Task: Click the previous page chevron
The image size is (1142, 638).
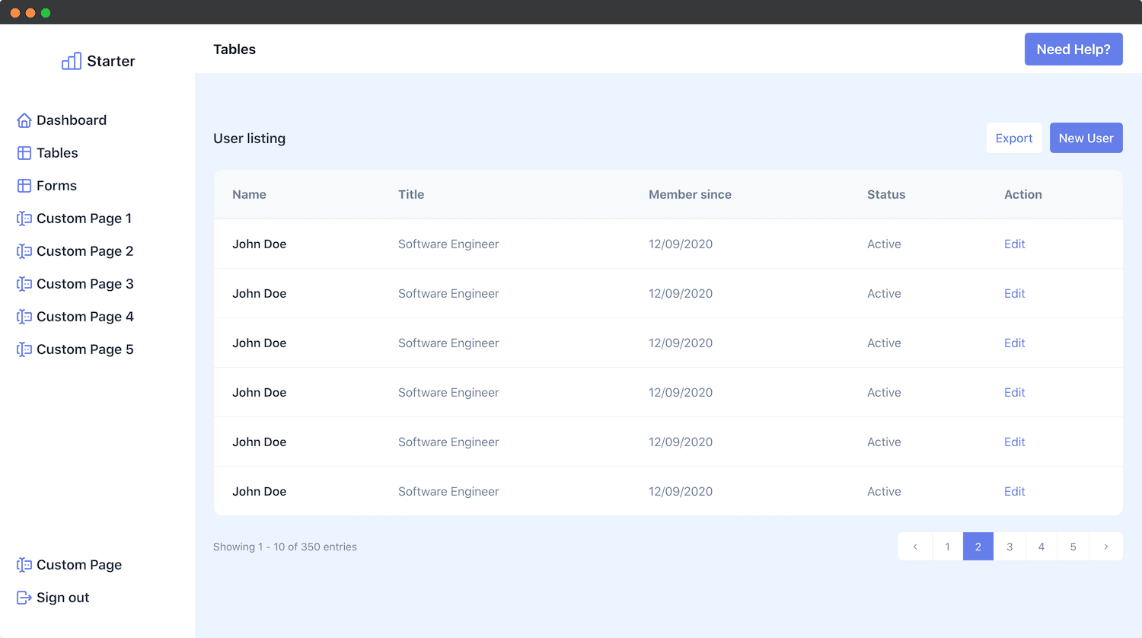Action: click(x=914, y=547)
